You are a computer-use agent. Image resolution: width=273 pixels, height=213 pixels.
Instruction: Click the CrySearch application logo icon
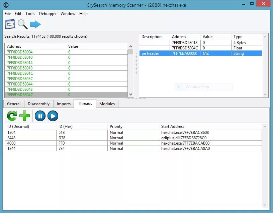6,5
